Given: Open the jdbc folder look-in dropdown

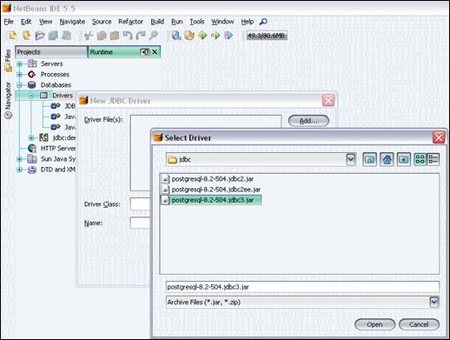Looking at the screenshot, I should [350, 159].
